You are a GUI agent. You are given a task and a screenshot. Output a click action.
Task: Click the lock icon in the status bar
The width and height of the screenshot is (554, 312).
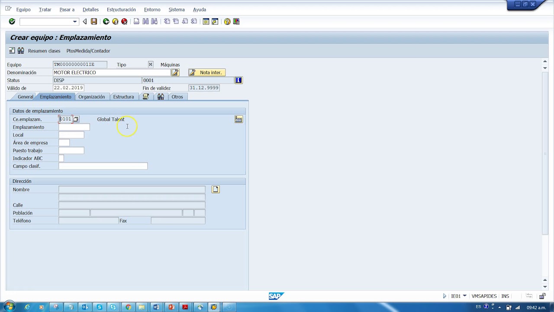tap(542, 296)
